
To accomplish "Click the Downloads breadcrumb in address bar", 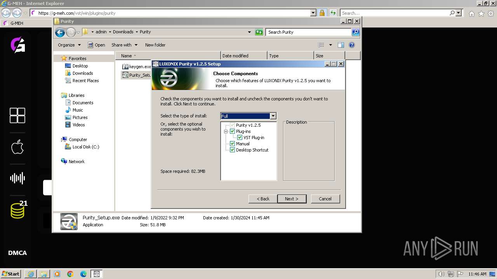I will tap(123, 32).
